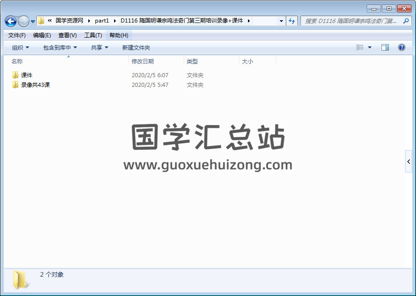The image size is (416, 296).
Task: Navigate to 国学资源网 in the address bar
Action: (x=69, y=21)
